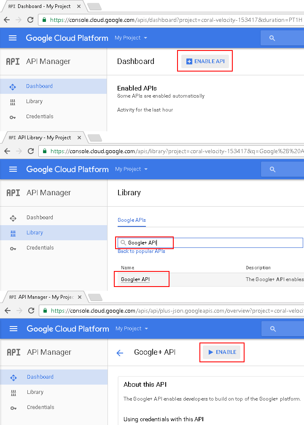The image size is (304, 425).
Task: Open My Project dropdown in Dashboard window
Action: [131, 38]
